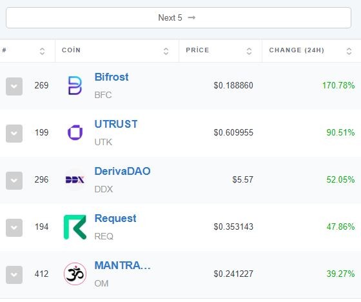Click the Bifrost coin logo
Viewport: 361px width, 302px height.
tap(75, 86)
